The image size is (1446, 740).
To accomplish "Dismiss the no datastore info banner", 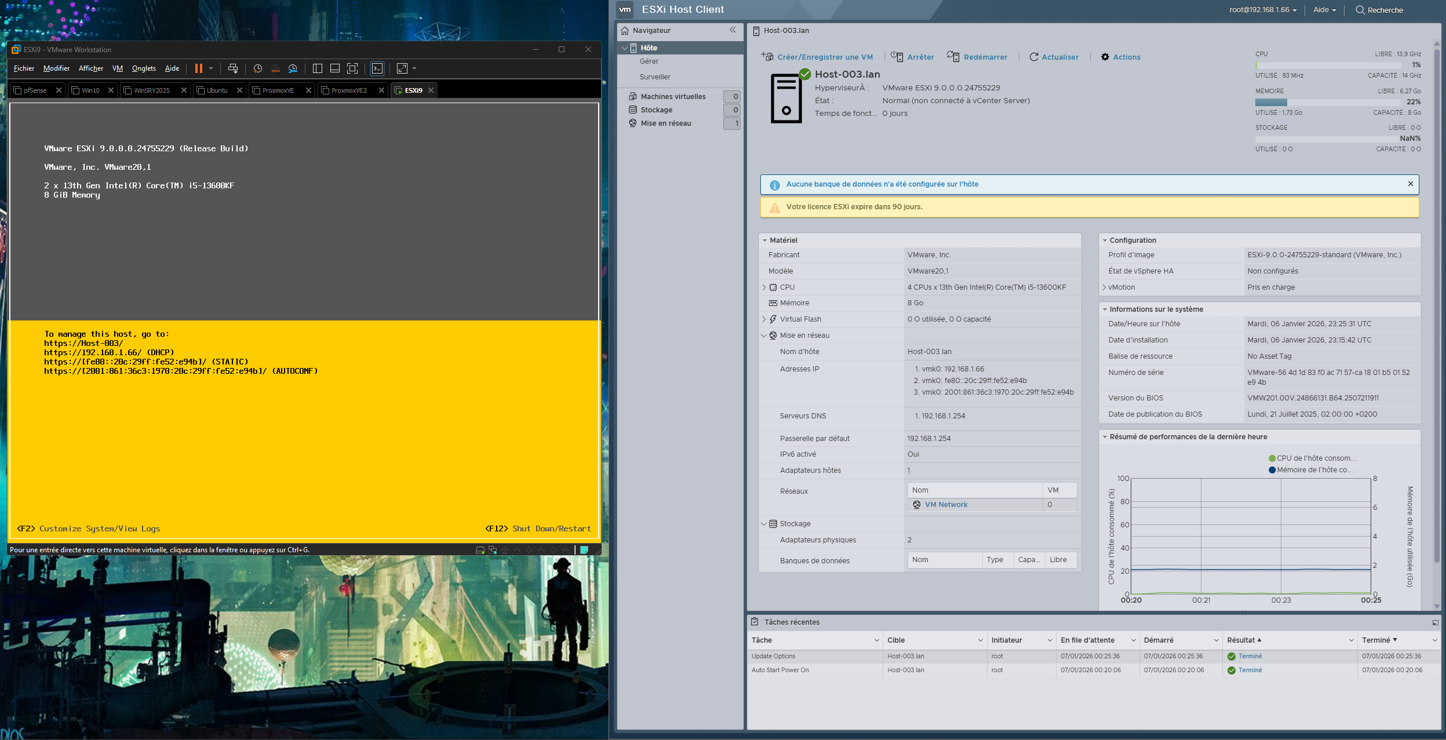I will [x=1411, y=184].
